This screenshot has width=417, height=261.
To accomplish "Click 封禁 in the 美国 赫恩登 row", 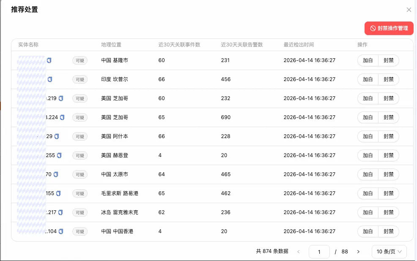I will (389, 155).
